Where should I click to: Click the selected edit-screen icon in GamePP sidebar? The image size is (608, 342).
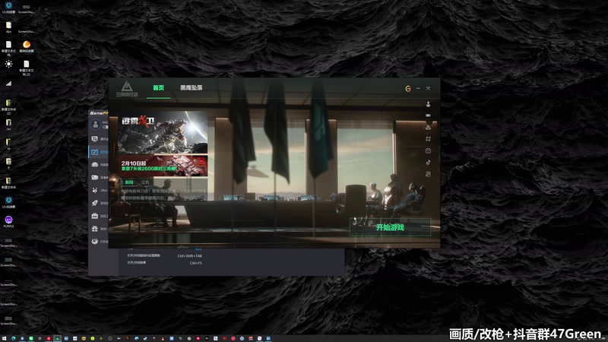pos(94,152)
